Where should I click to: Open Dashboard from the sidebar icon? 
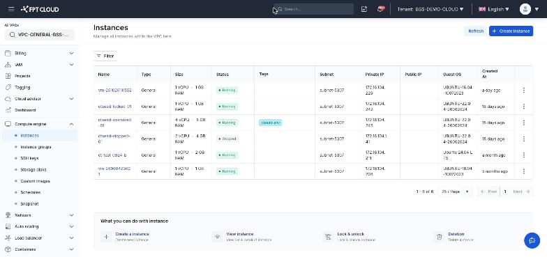8,110
